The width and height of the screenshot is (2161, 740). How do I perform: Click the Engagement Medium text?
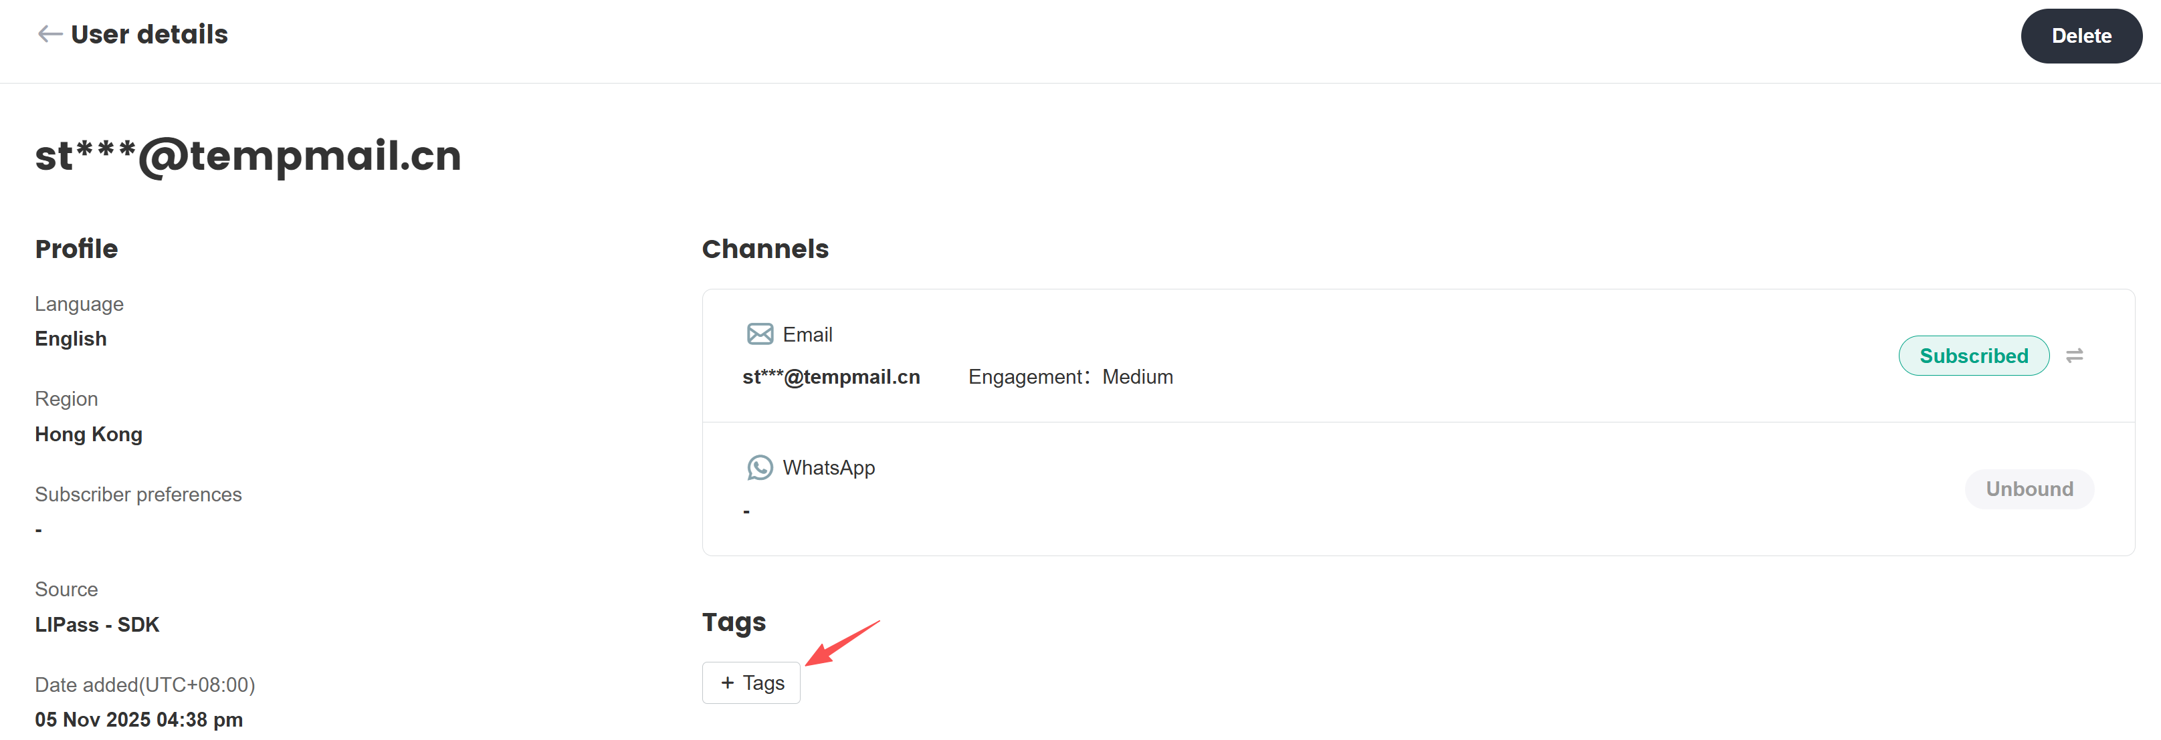pos(1070,377)
